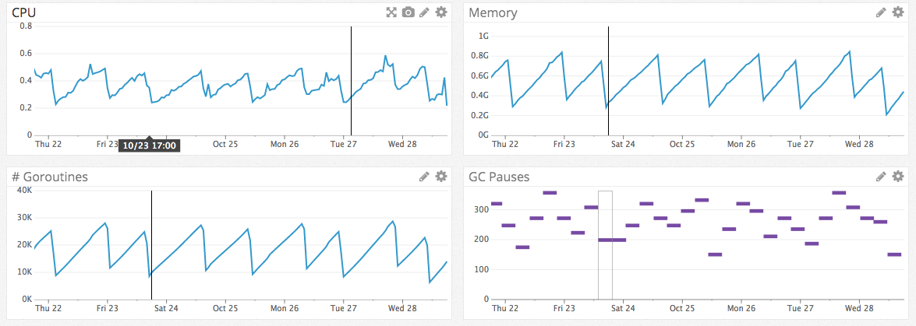Screen dimensions: 916x326
Task: Open CPU graph settings gear
Action: 441,12
